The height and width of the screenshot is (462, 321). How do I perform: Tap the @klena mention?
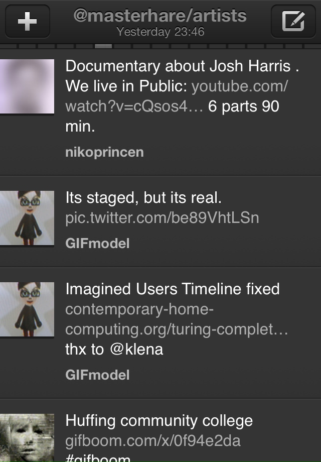tap(136, 350)
